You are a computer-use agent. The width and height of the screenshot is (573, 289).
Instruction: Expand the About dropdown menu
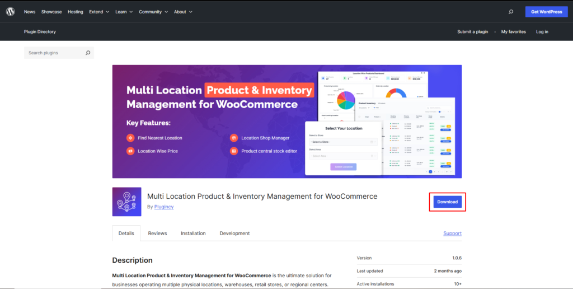click(182, 12)
